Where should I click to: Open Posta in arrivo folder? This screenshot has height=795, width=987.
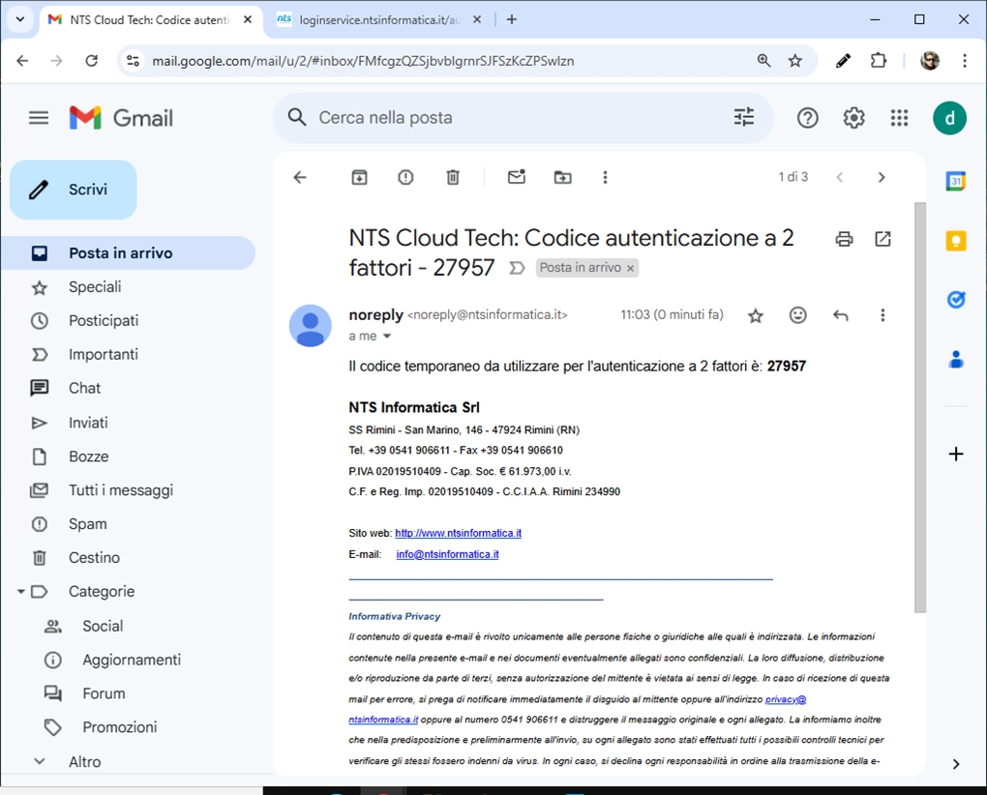pyautogui.click(x=128, y=252)
